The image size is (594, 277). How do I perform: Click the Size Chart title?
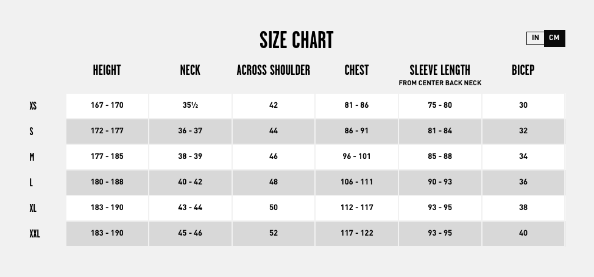coord(297,40)
